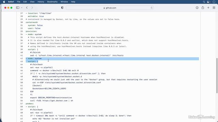Select line number 42
The width and height of the screenshot is (218, 122).
(21, 59)
